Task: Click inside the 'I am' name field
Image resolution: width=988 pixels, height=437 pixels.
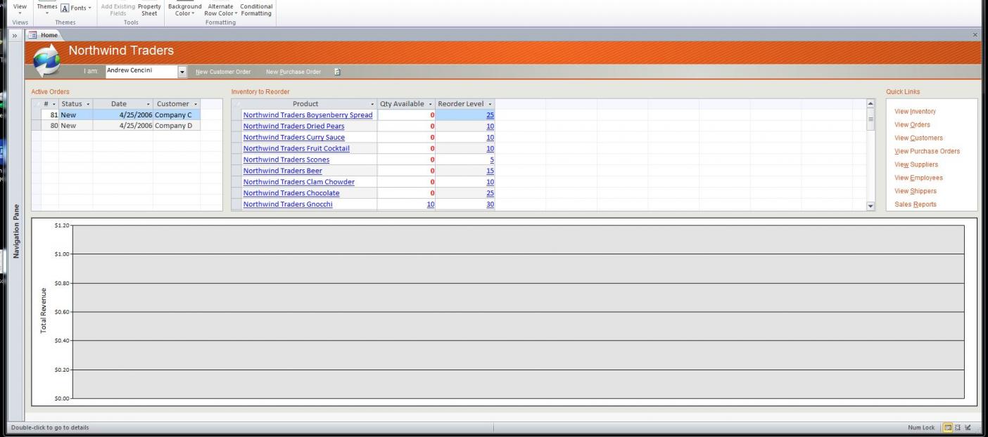Action: pyautogui.click(x=141, y=72)
